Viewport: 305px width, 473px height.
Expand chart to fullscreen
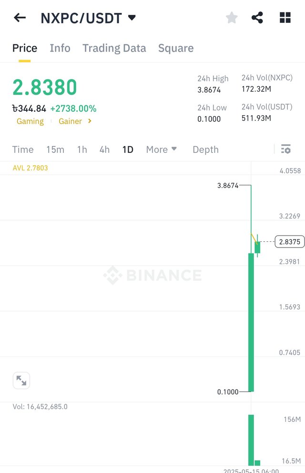[x=21, y=380]
